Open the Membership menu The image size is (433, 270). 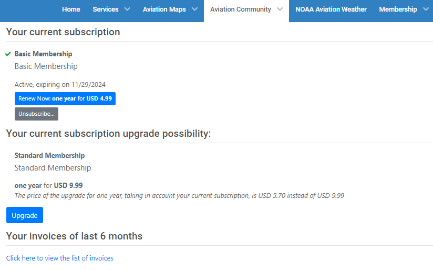398,9
